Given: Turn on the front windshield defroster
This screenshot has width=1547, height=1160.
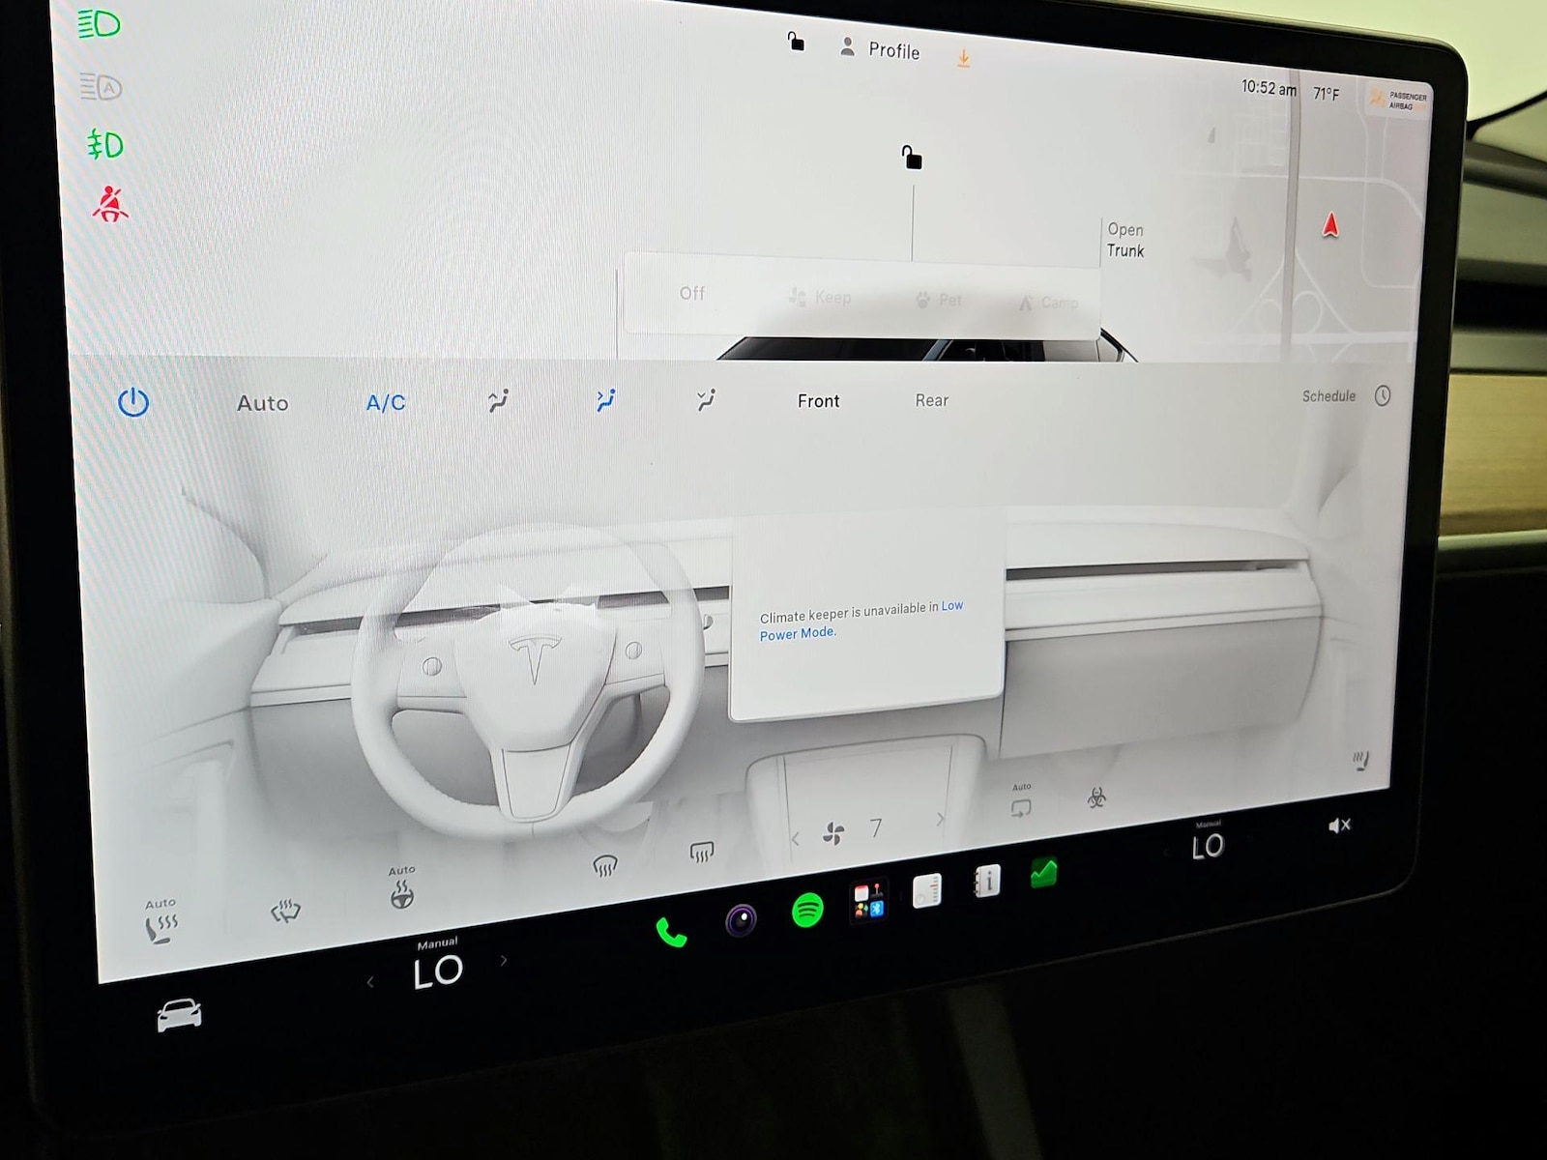Looking at the screenshot, I should [605, 865].
